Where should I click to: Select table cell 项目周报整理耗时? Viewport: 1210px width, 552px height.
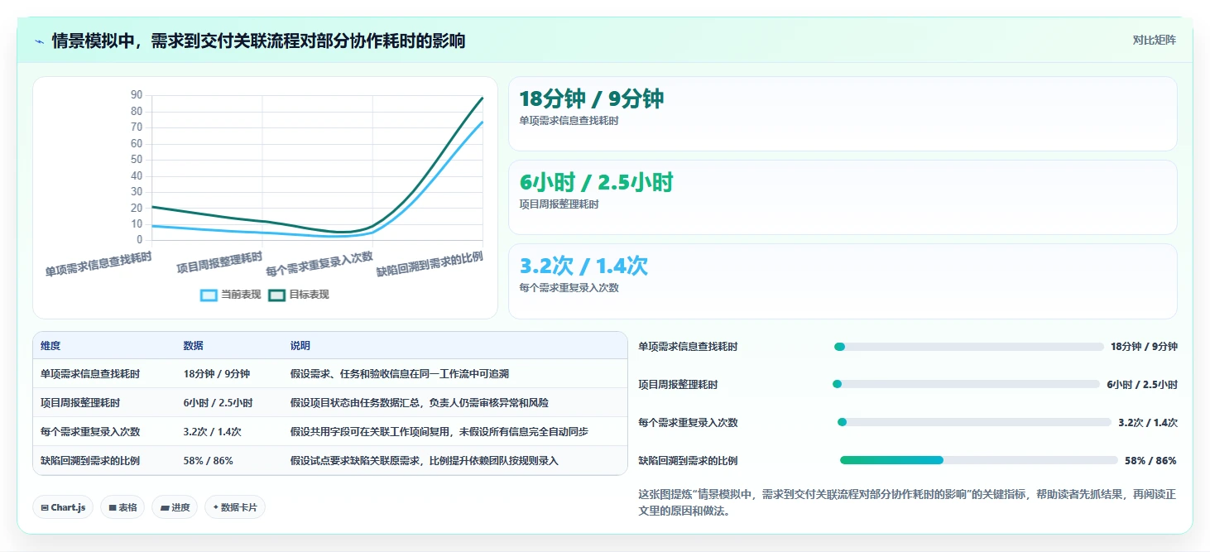point(80,403)
